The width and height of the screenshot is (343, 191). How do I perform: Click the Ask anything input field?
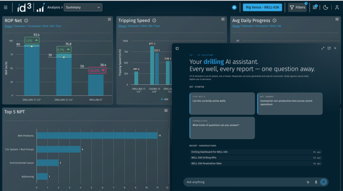click(x=245, y=182)
